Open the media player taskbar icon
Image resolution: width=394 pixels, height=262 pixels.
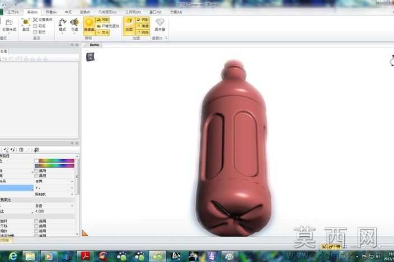click(x=49, y=256)
